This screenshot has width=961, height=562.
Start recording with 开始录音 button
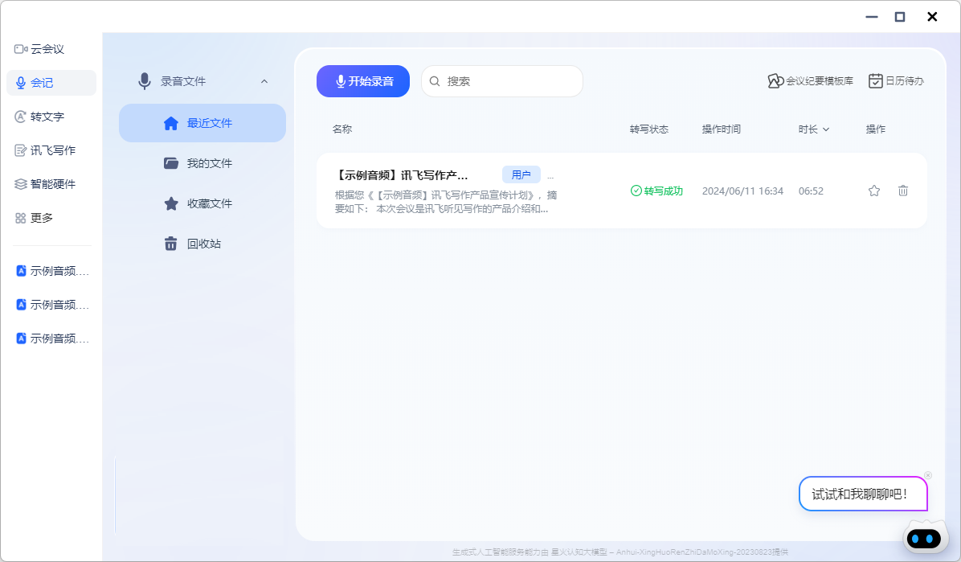coord(363,81)
